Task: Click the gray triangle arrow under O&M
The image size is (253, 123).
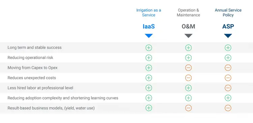Action: 188,36
